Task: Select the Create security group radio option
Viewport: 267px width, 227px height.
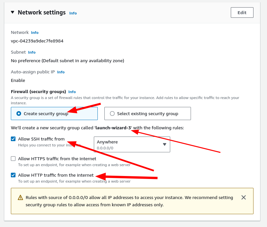Action: click(19, 113)
